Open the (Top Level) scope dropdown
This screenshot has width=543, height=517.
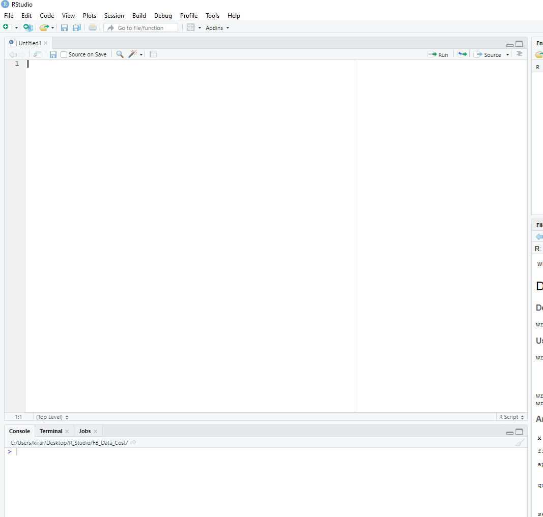coord(52,417)
